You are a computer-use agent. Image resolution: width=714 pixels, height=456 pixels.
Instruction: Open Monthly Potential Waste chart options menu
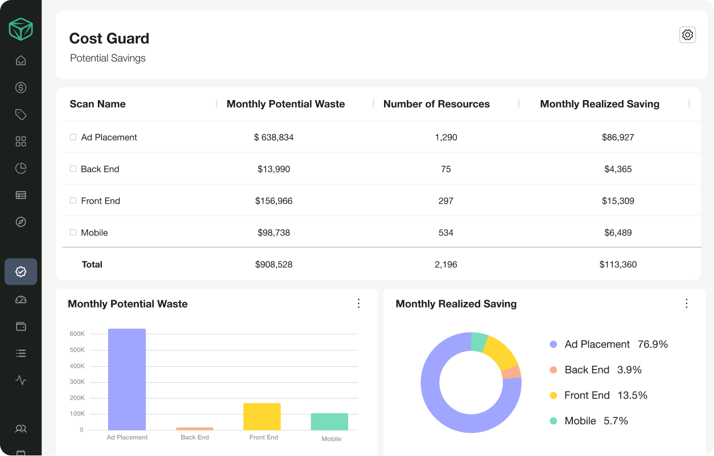click(x=358, y=304)
